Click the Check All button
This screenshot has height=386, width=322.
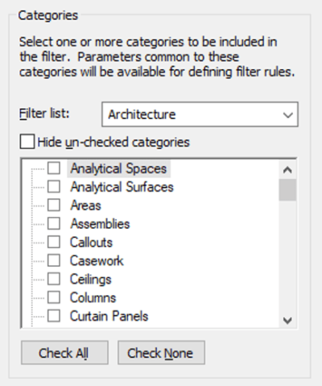click(x=64, y=353)
